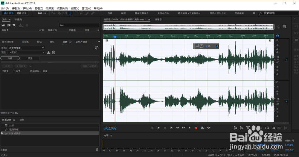Viewport: 299px width, 157px height.
Task: Pin the HUD volume overlay
Action: point(217,46)
